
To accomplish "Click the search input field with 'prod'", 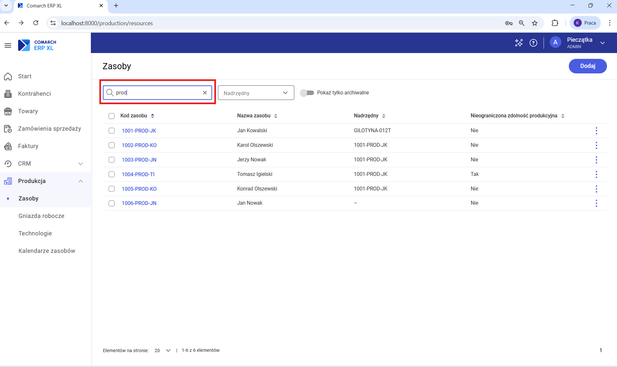I will pyautogui.click(x=157, y=93).
